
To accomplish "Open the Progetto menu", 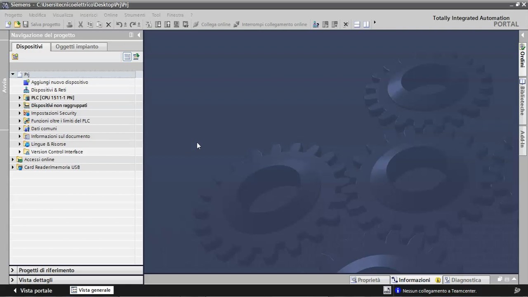I will (13, 15).
